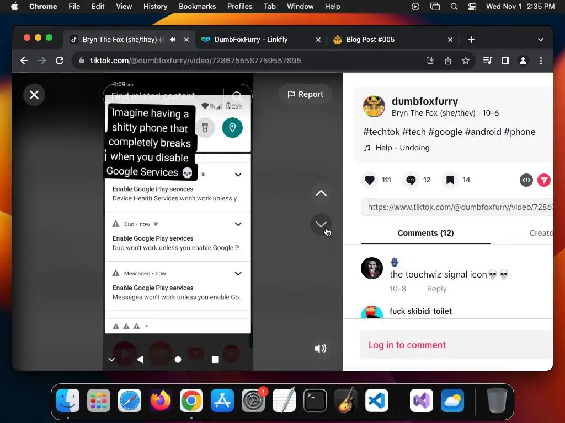Report this TikTok video

pos(305,94)
